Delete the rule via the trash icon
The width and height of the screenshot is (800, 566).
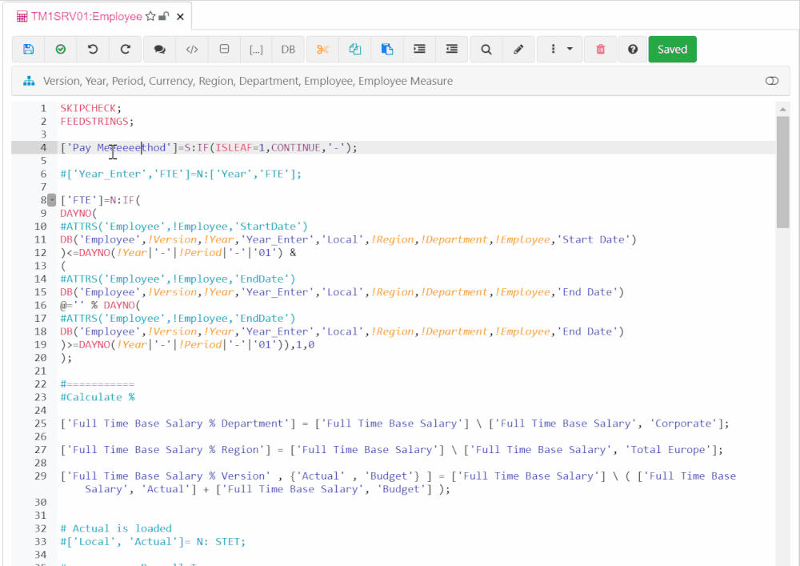point(600,49)
